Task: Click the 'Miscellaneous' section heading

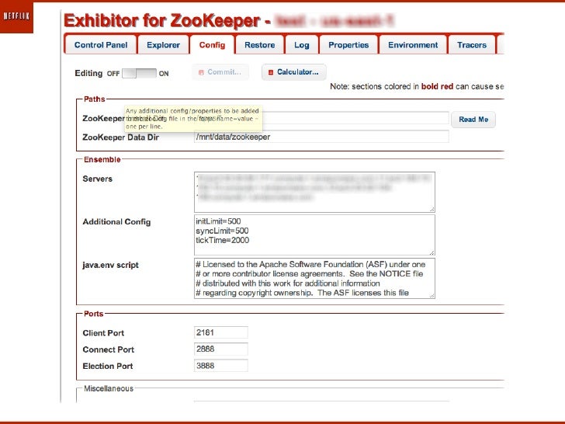Action: [x=109, y=388]
